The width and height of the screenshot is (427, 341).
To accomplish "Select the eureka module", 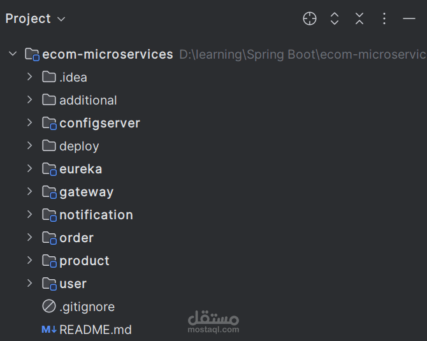I will (80, 169).
